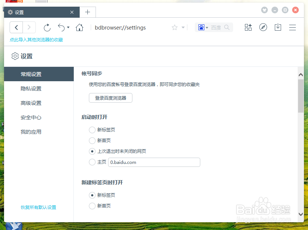Open the undo closed tab dropdown arrow

coord(68,27)
